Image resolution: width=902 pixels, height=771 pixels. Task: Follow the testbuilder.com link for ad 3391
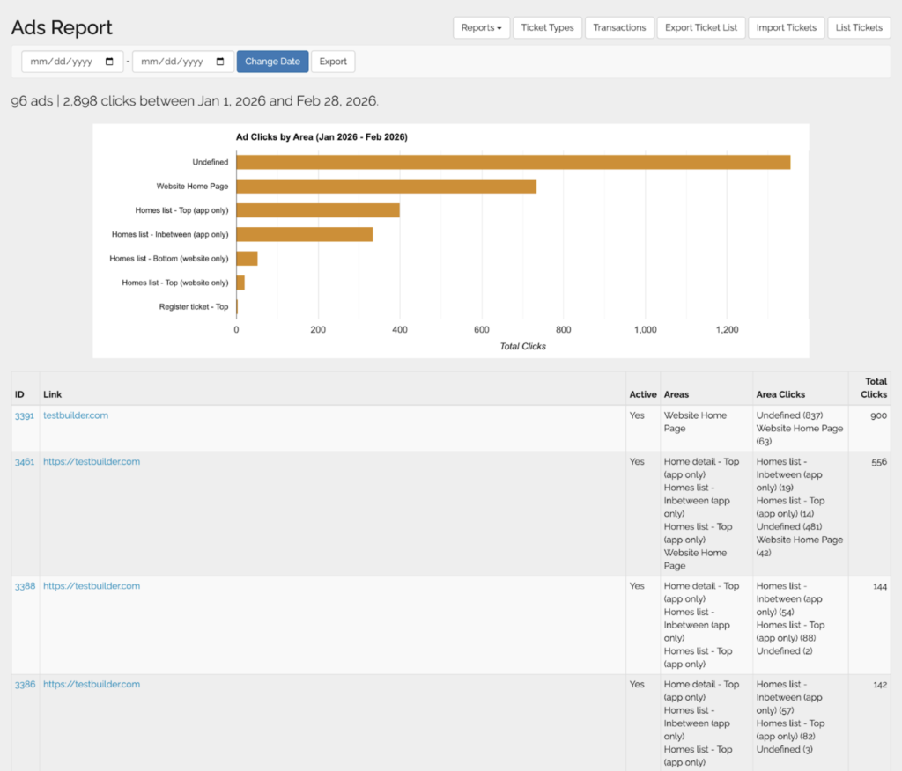click(x=76, y=415)
